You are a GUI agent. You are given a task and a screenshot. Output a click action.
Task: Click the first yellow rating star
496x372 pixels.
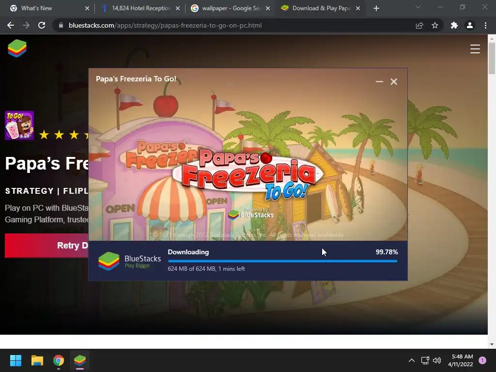click(44, 135)
